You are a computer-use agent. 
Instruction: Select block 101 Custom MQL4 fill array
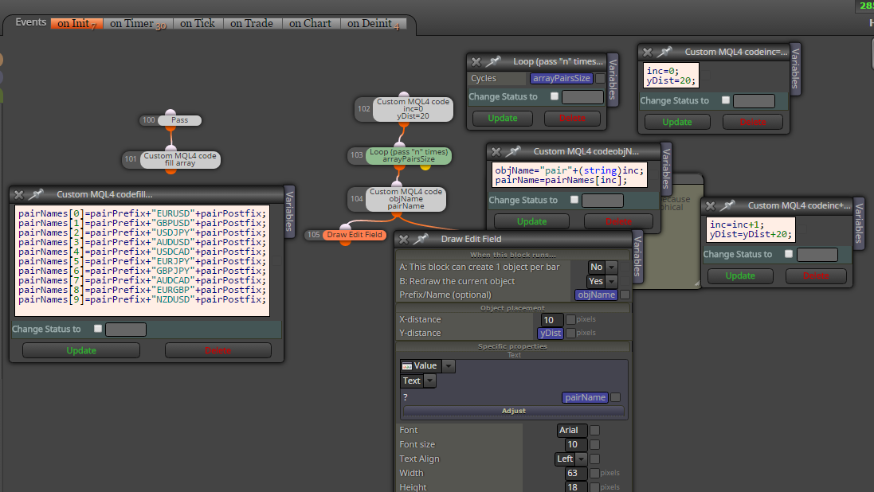pos(179,160)
